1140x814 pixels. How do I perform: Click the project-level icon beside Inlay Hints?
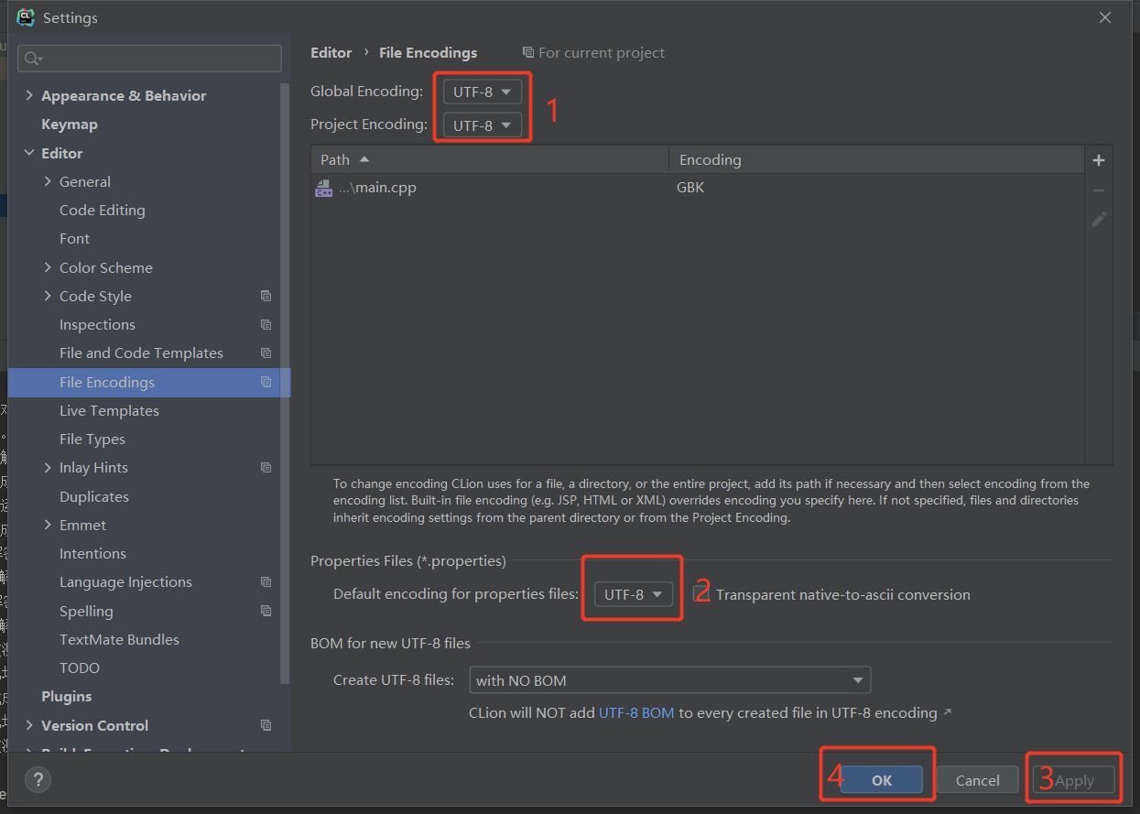click(x=266, y=467)
